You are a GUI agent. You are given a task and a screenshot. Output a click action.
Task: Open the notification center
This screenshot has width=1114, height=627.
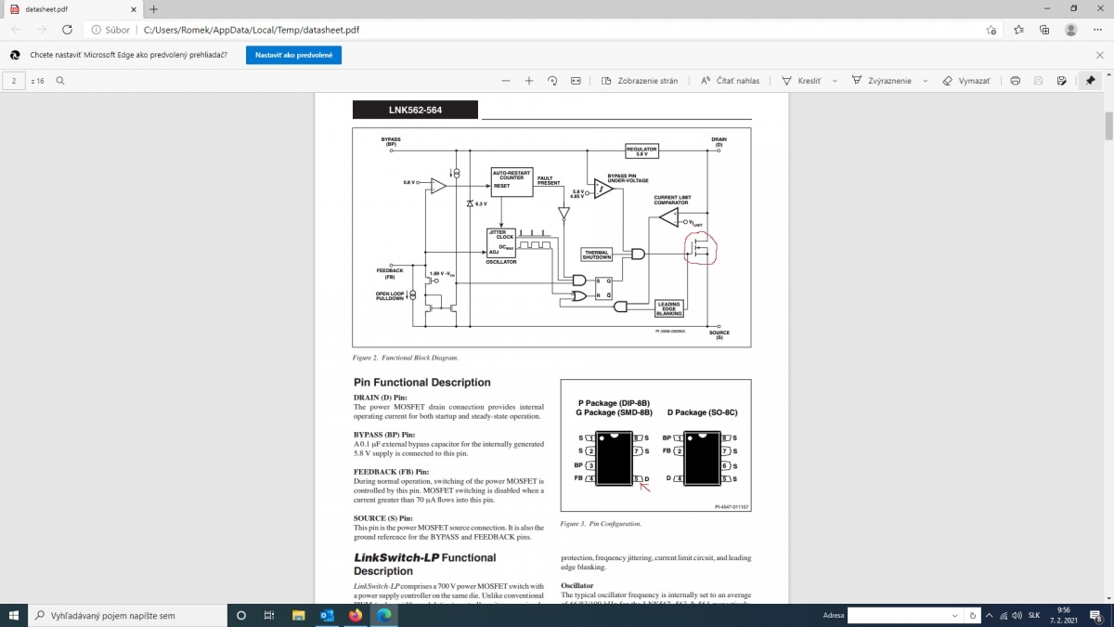click(x=1095, y=615)
